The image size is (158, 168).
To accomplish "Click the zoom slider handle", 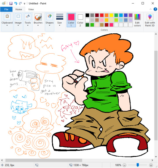I will pos(138,165).
